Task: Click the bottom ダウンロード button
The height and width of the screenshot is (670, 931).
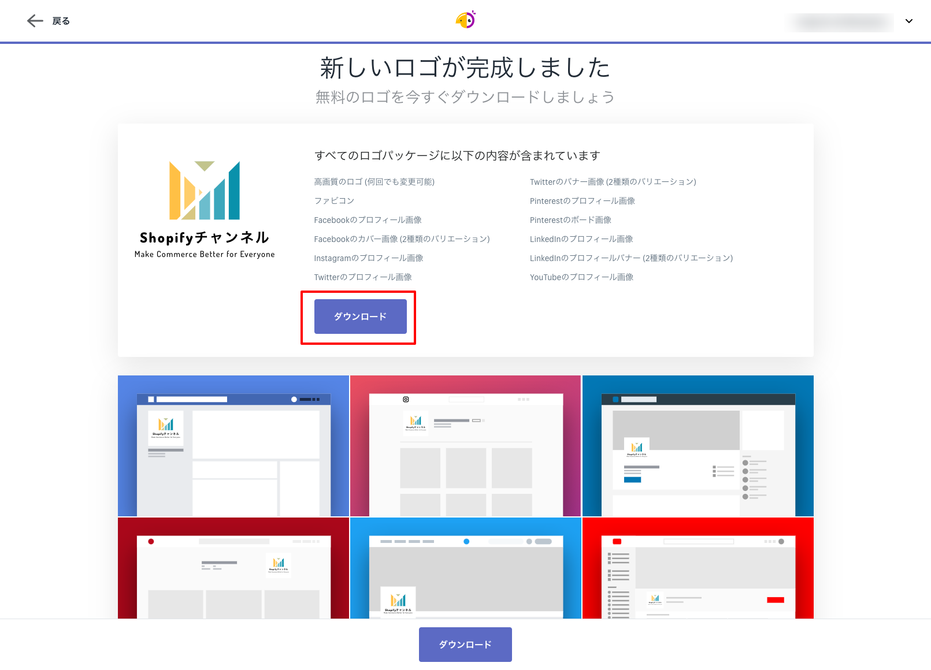Action: pos(465,645)
